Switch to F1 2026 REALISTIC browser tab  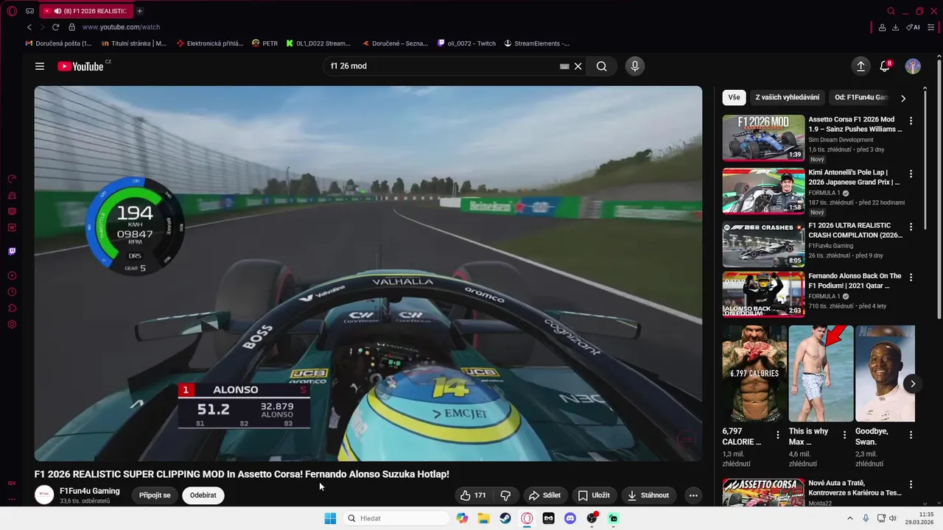pos(87,11)
